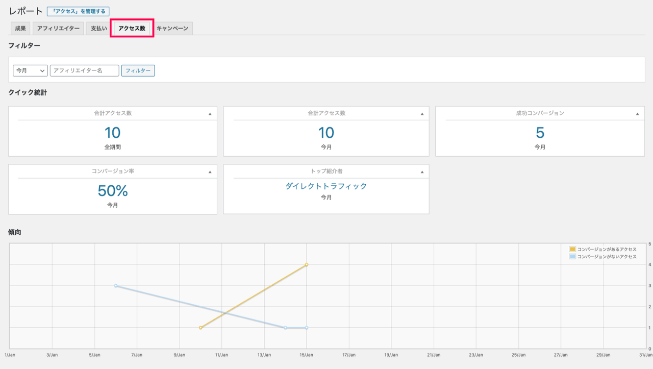Screen dimensions: 653x369
Task: Click the 31/Jan axis label
Action: coord(645,354)
